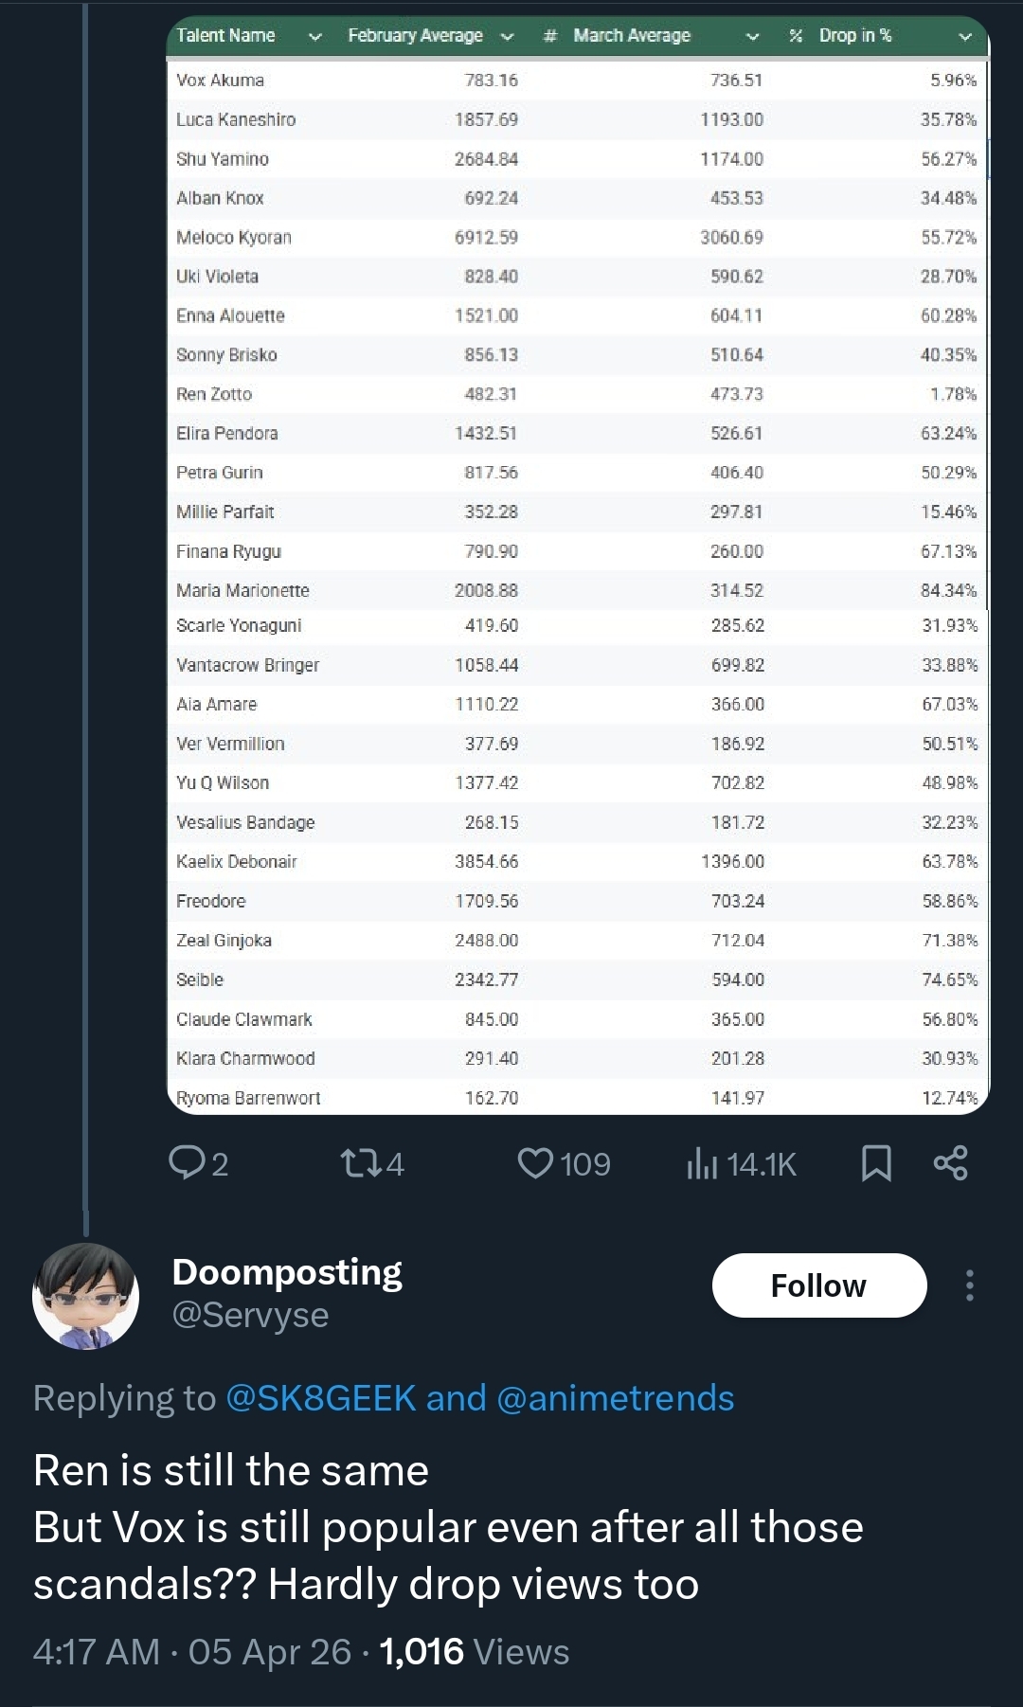Open the February Average column dropdown arrow
This screenshot has width=1023, height=1707.
[x=507, y=37]
